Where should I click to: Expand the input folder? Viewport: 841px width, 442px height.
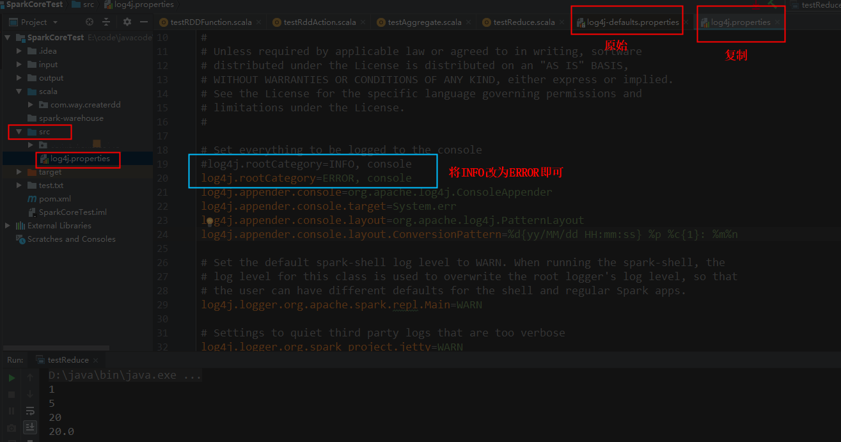(20, 65)
